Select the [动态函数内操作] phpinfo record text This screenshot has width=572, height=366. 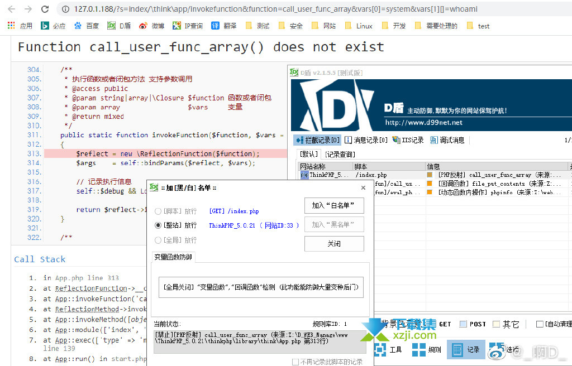point(500,192)
